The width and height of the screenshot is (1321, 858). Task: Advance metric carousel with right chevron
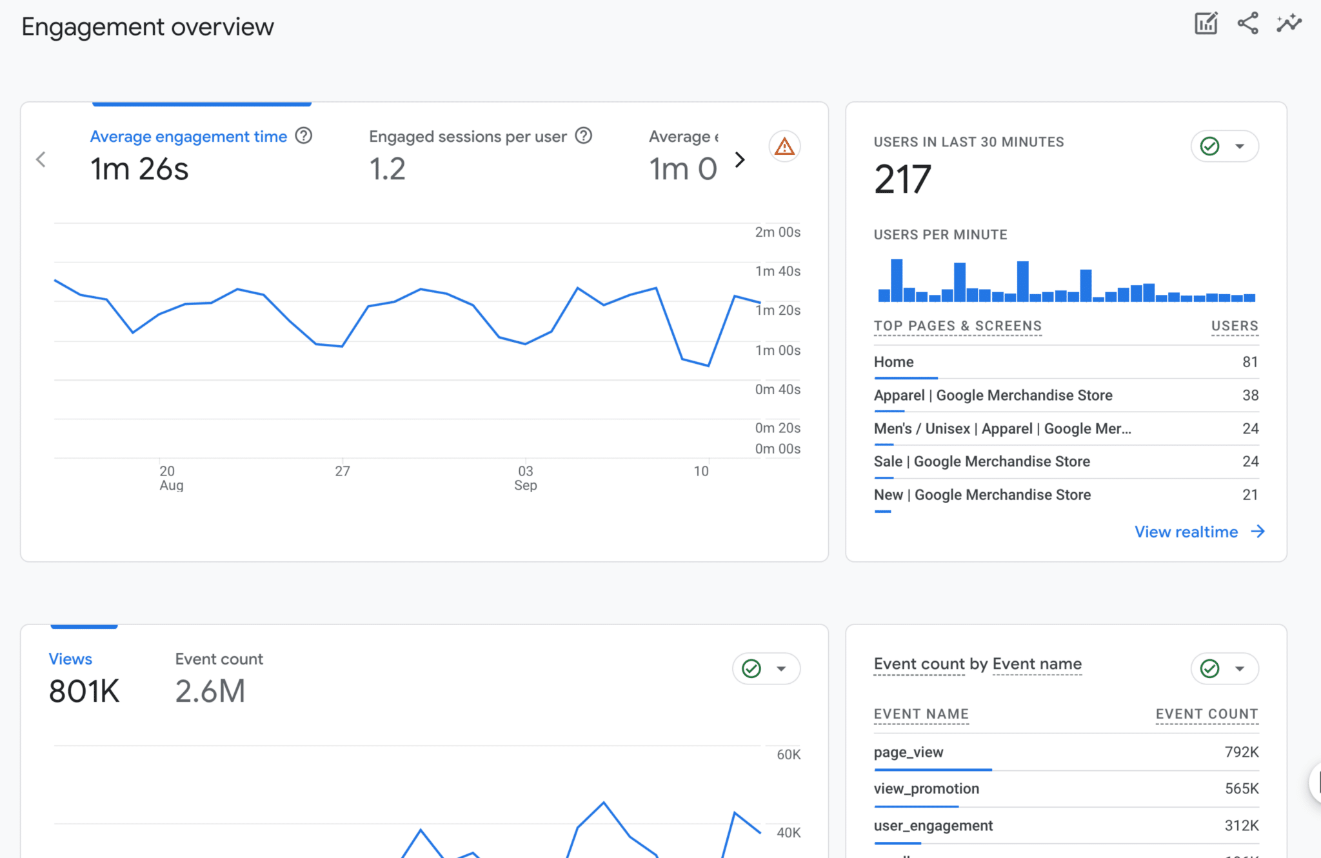click(740, 159)
